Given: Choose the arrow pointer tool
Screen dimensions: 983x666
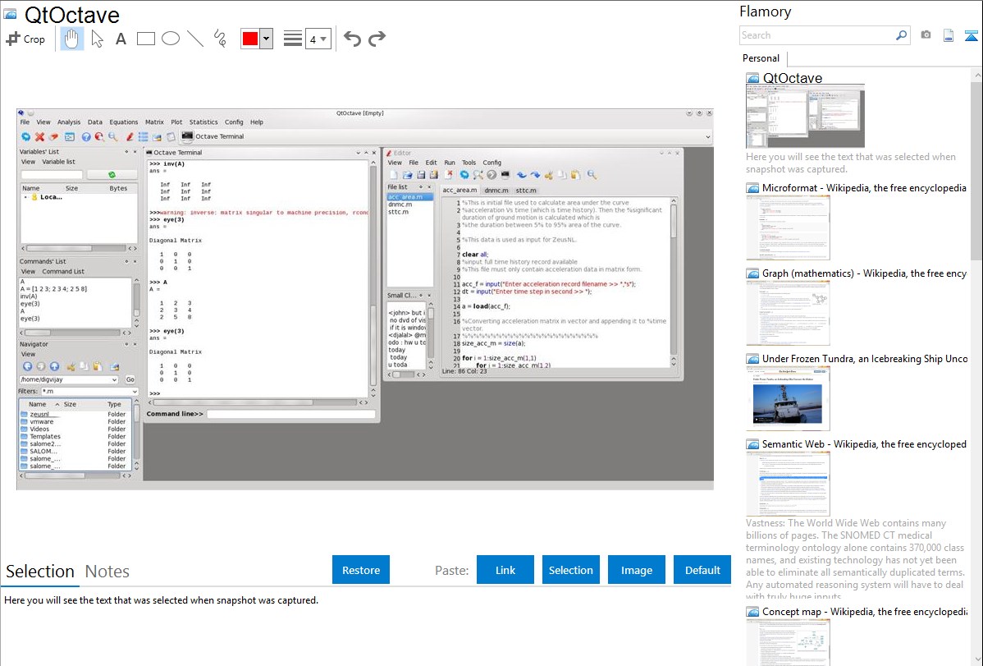Looking at the screenshot, I should (97, 39).
